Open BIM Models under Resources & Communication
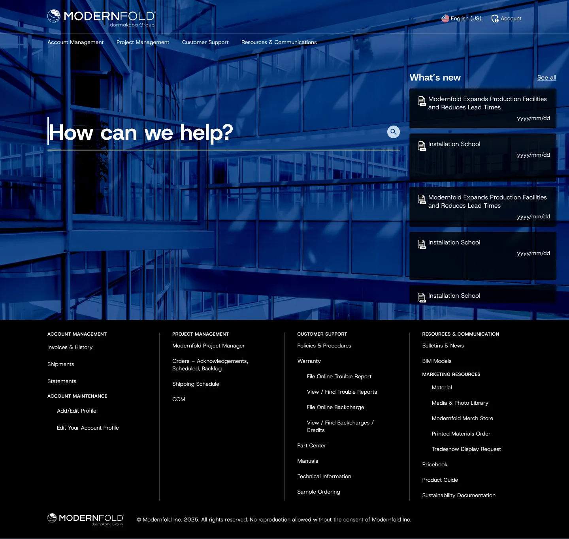569x539 pixels. 437,361
